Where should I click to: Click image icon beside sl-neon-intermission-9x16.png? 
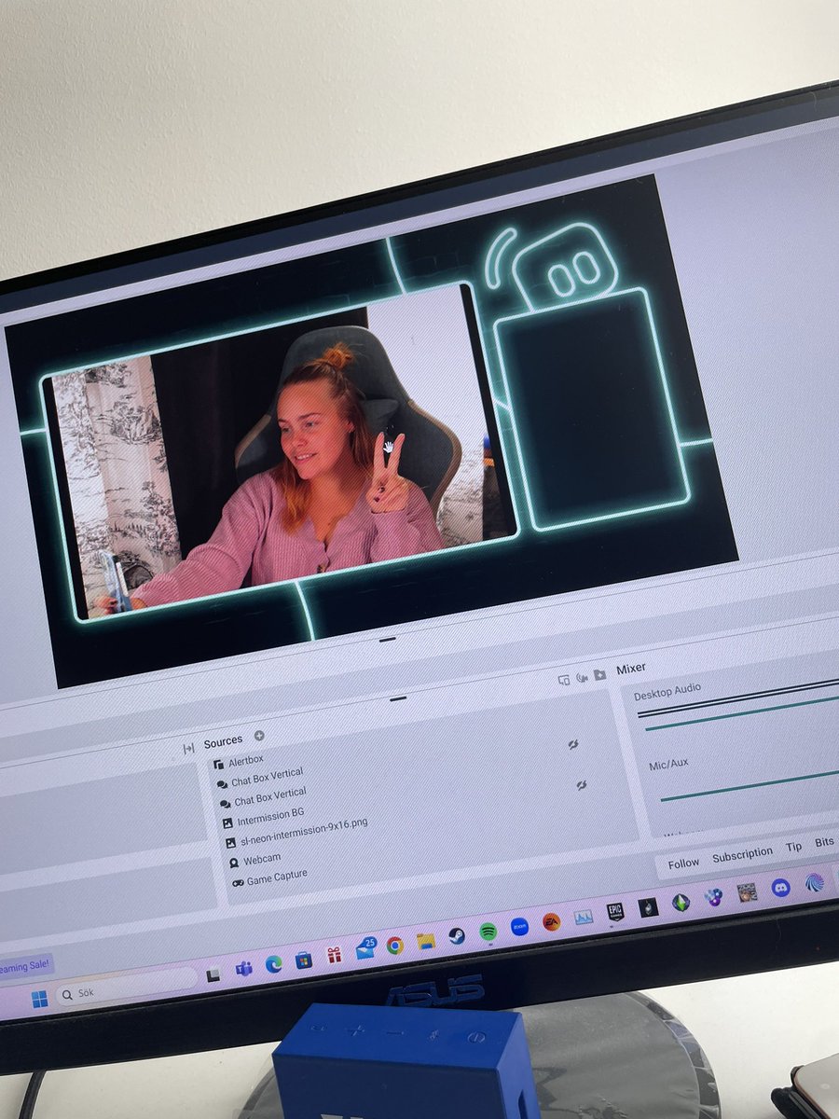[x=230, y=842]
